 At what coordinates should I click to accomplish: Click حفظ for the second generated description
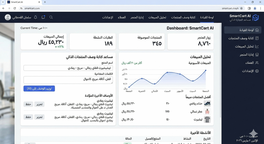pos(28,117)
